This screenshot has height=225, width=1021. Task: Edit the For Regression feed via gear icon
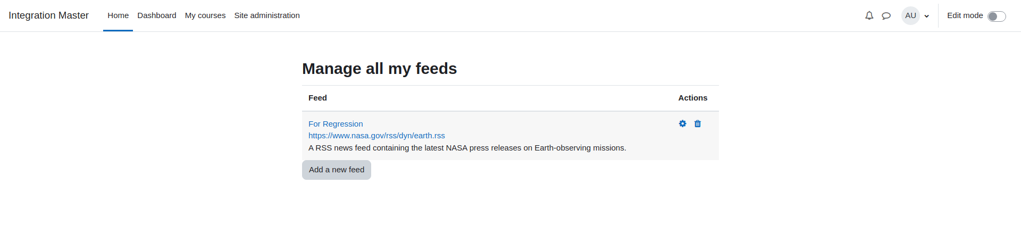683,123
